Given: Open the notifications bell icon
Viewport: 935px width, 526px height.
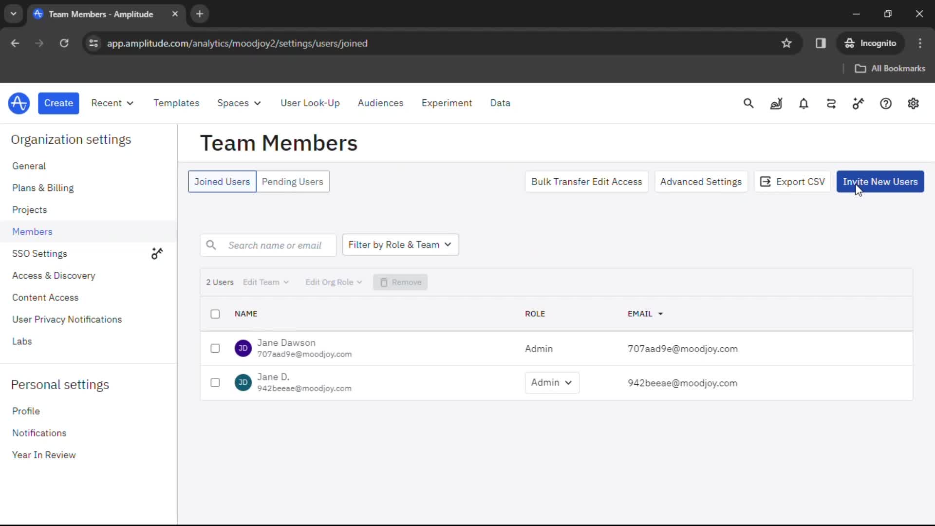Looking at the screenshot, I should (804, 103).
